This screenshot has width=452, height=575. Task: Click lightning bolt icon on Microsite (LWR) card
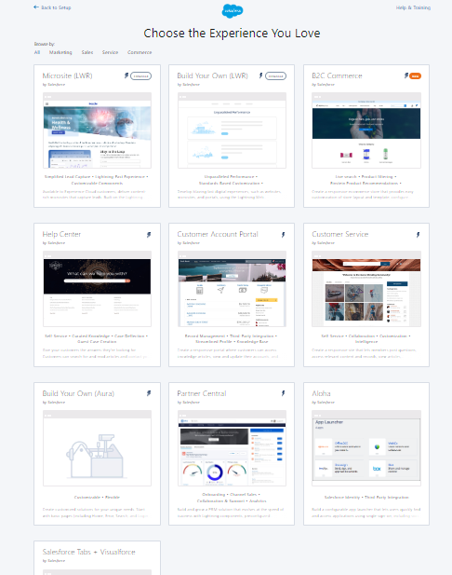pyautogui.click(x=126, y=75)
